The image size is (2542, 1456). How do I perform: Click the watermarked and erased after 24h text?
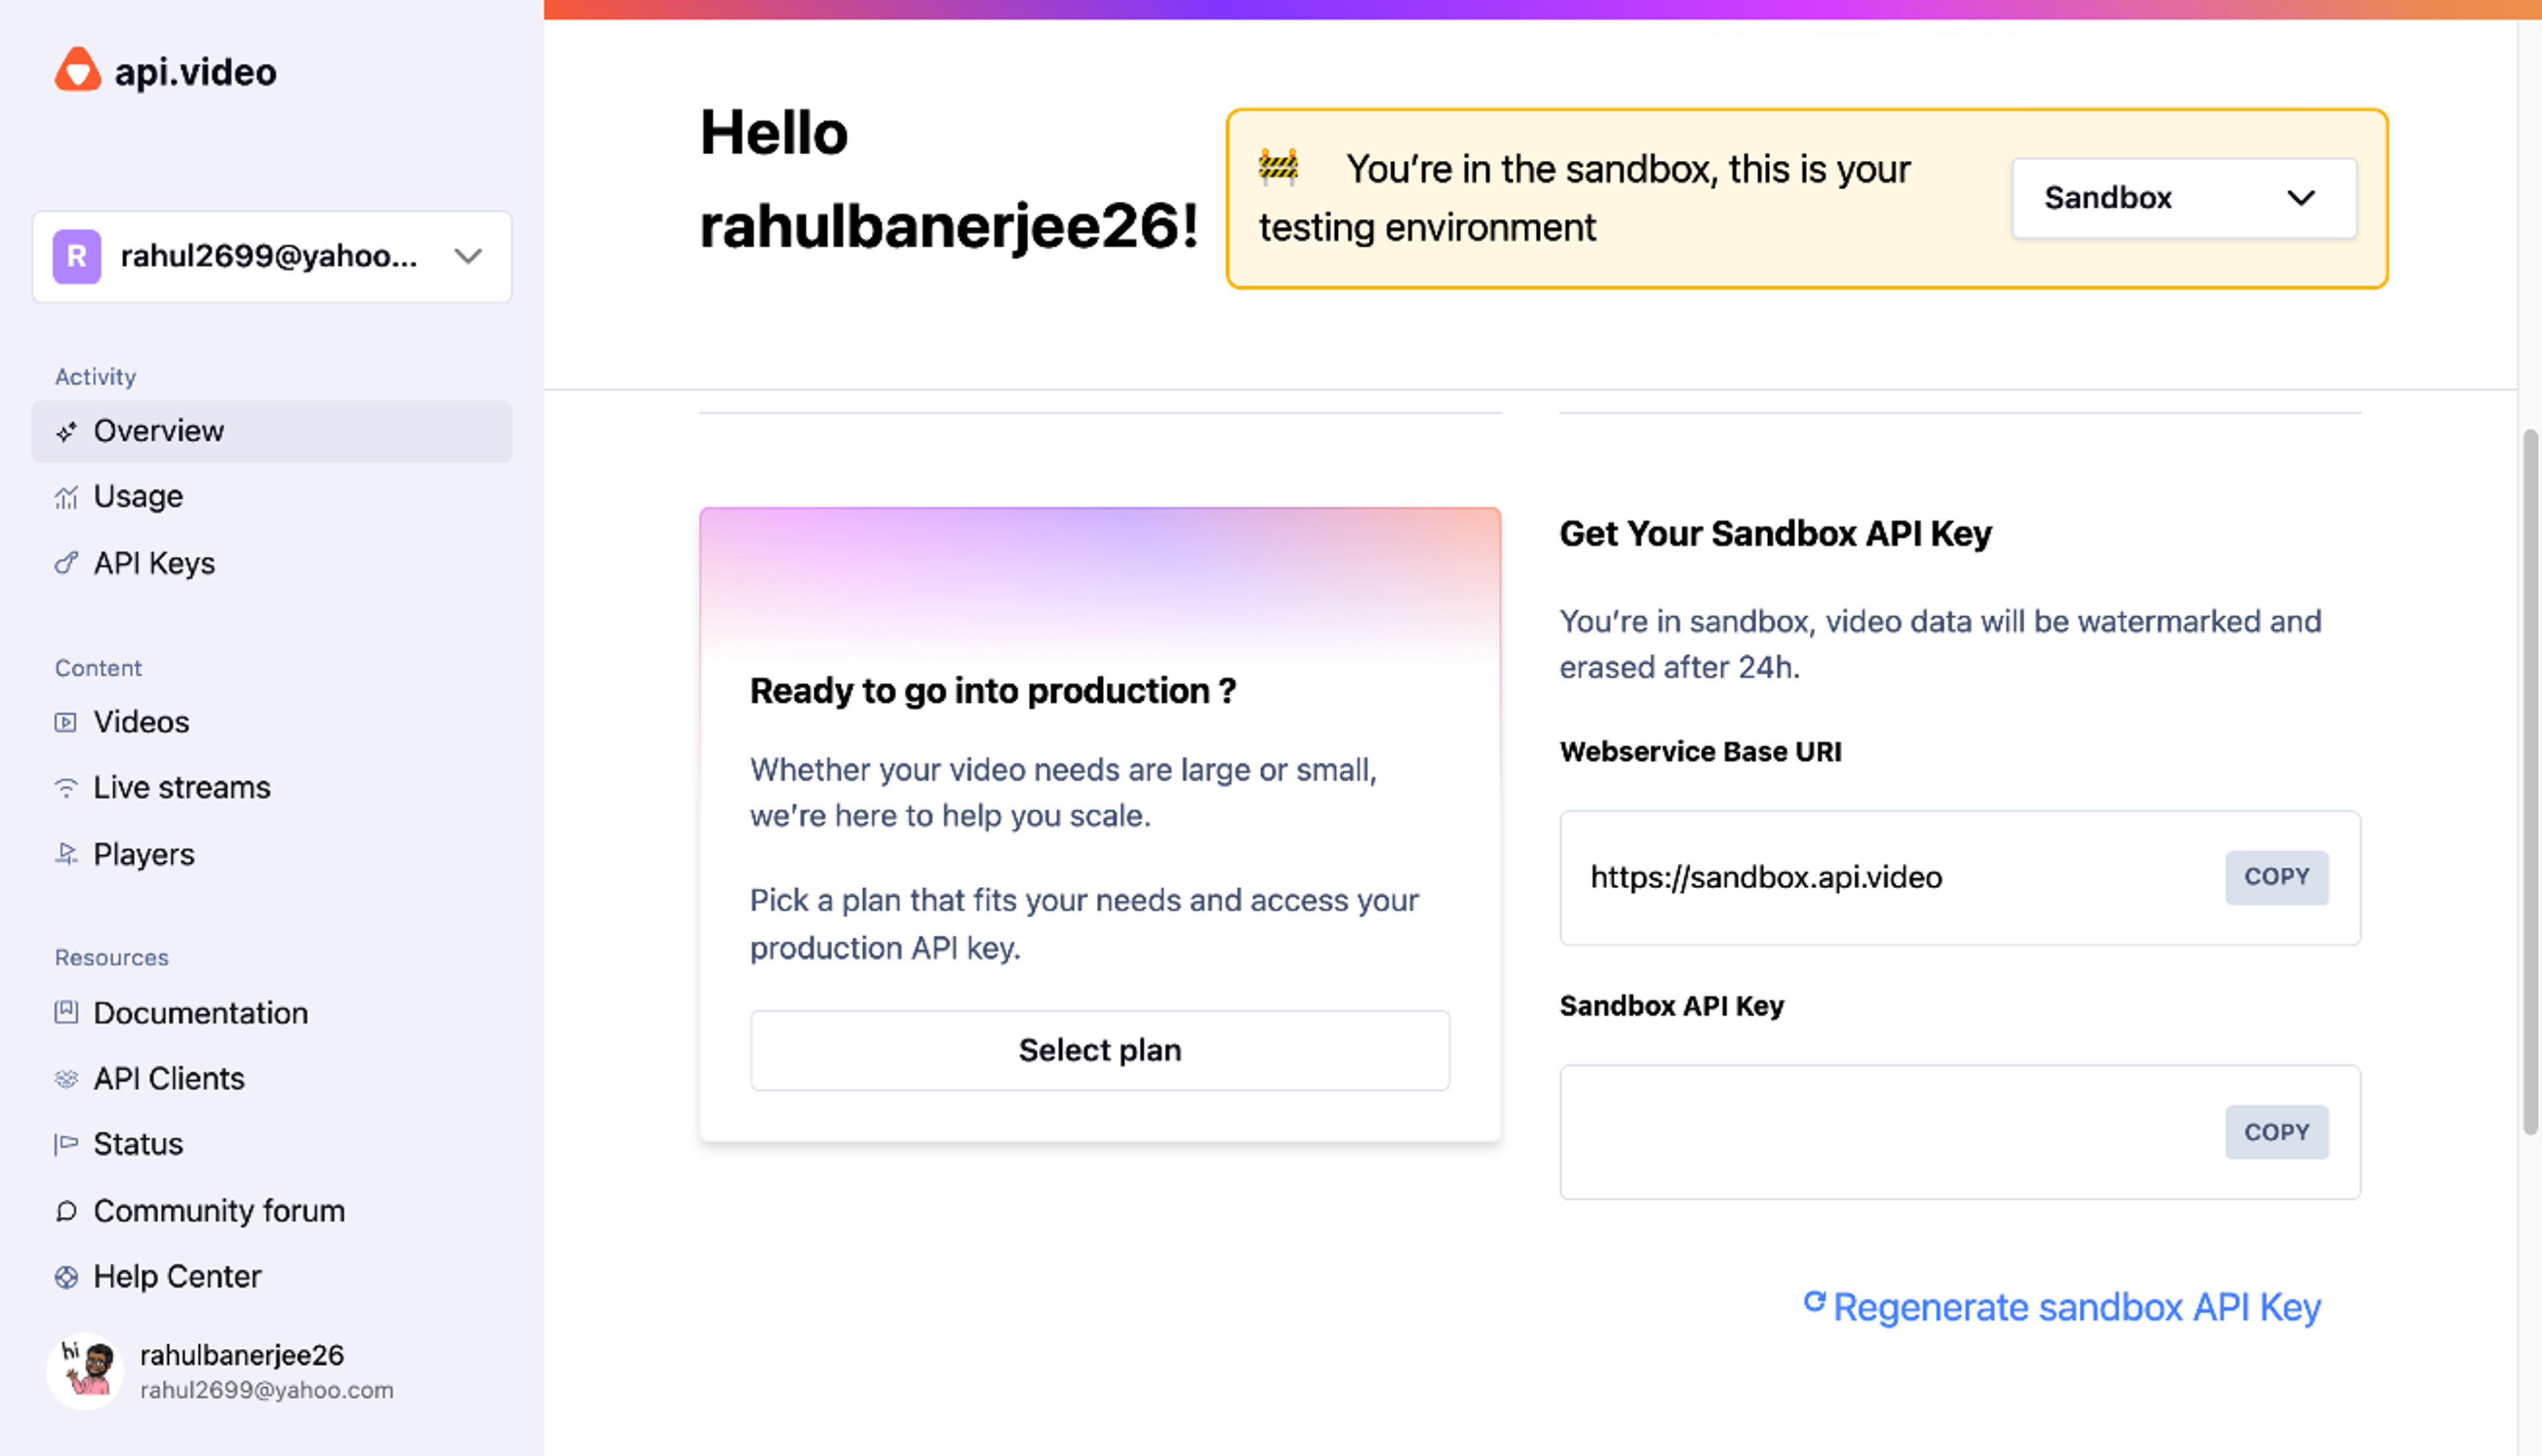click(1940, 644)
